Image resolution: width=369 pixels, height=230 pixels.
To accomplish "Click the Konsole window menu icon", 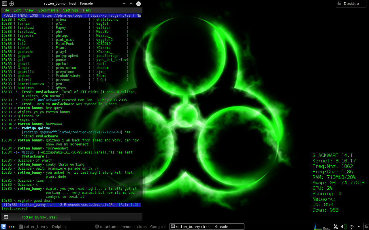I will 4,3.
